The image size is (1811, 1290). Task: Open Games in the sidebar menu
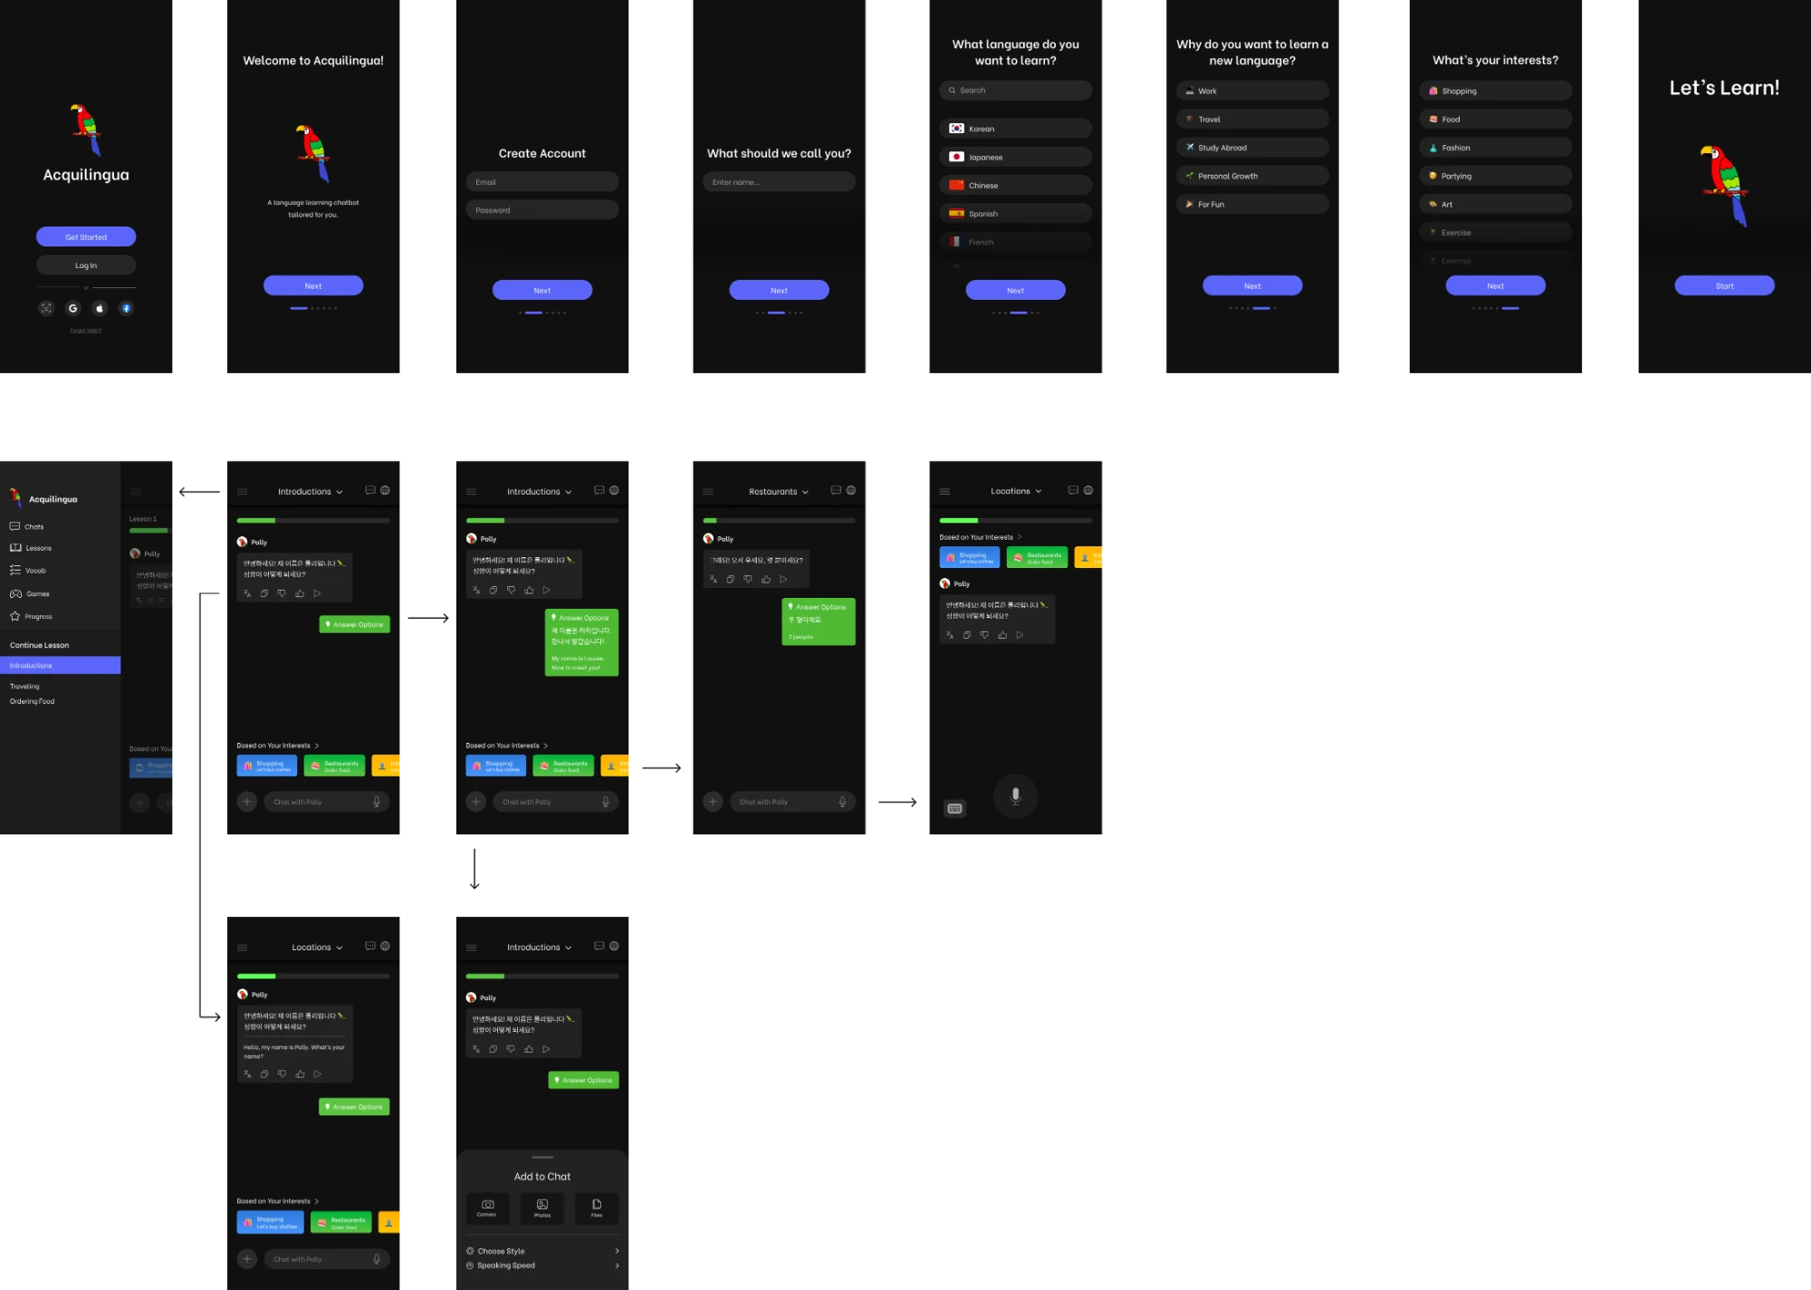click(x=30, y=594)
